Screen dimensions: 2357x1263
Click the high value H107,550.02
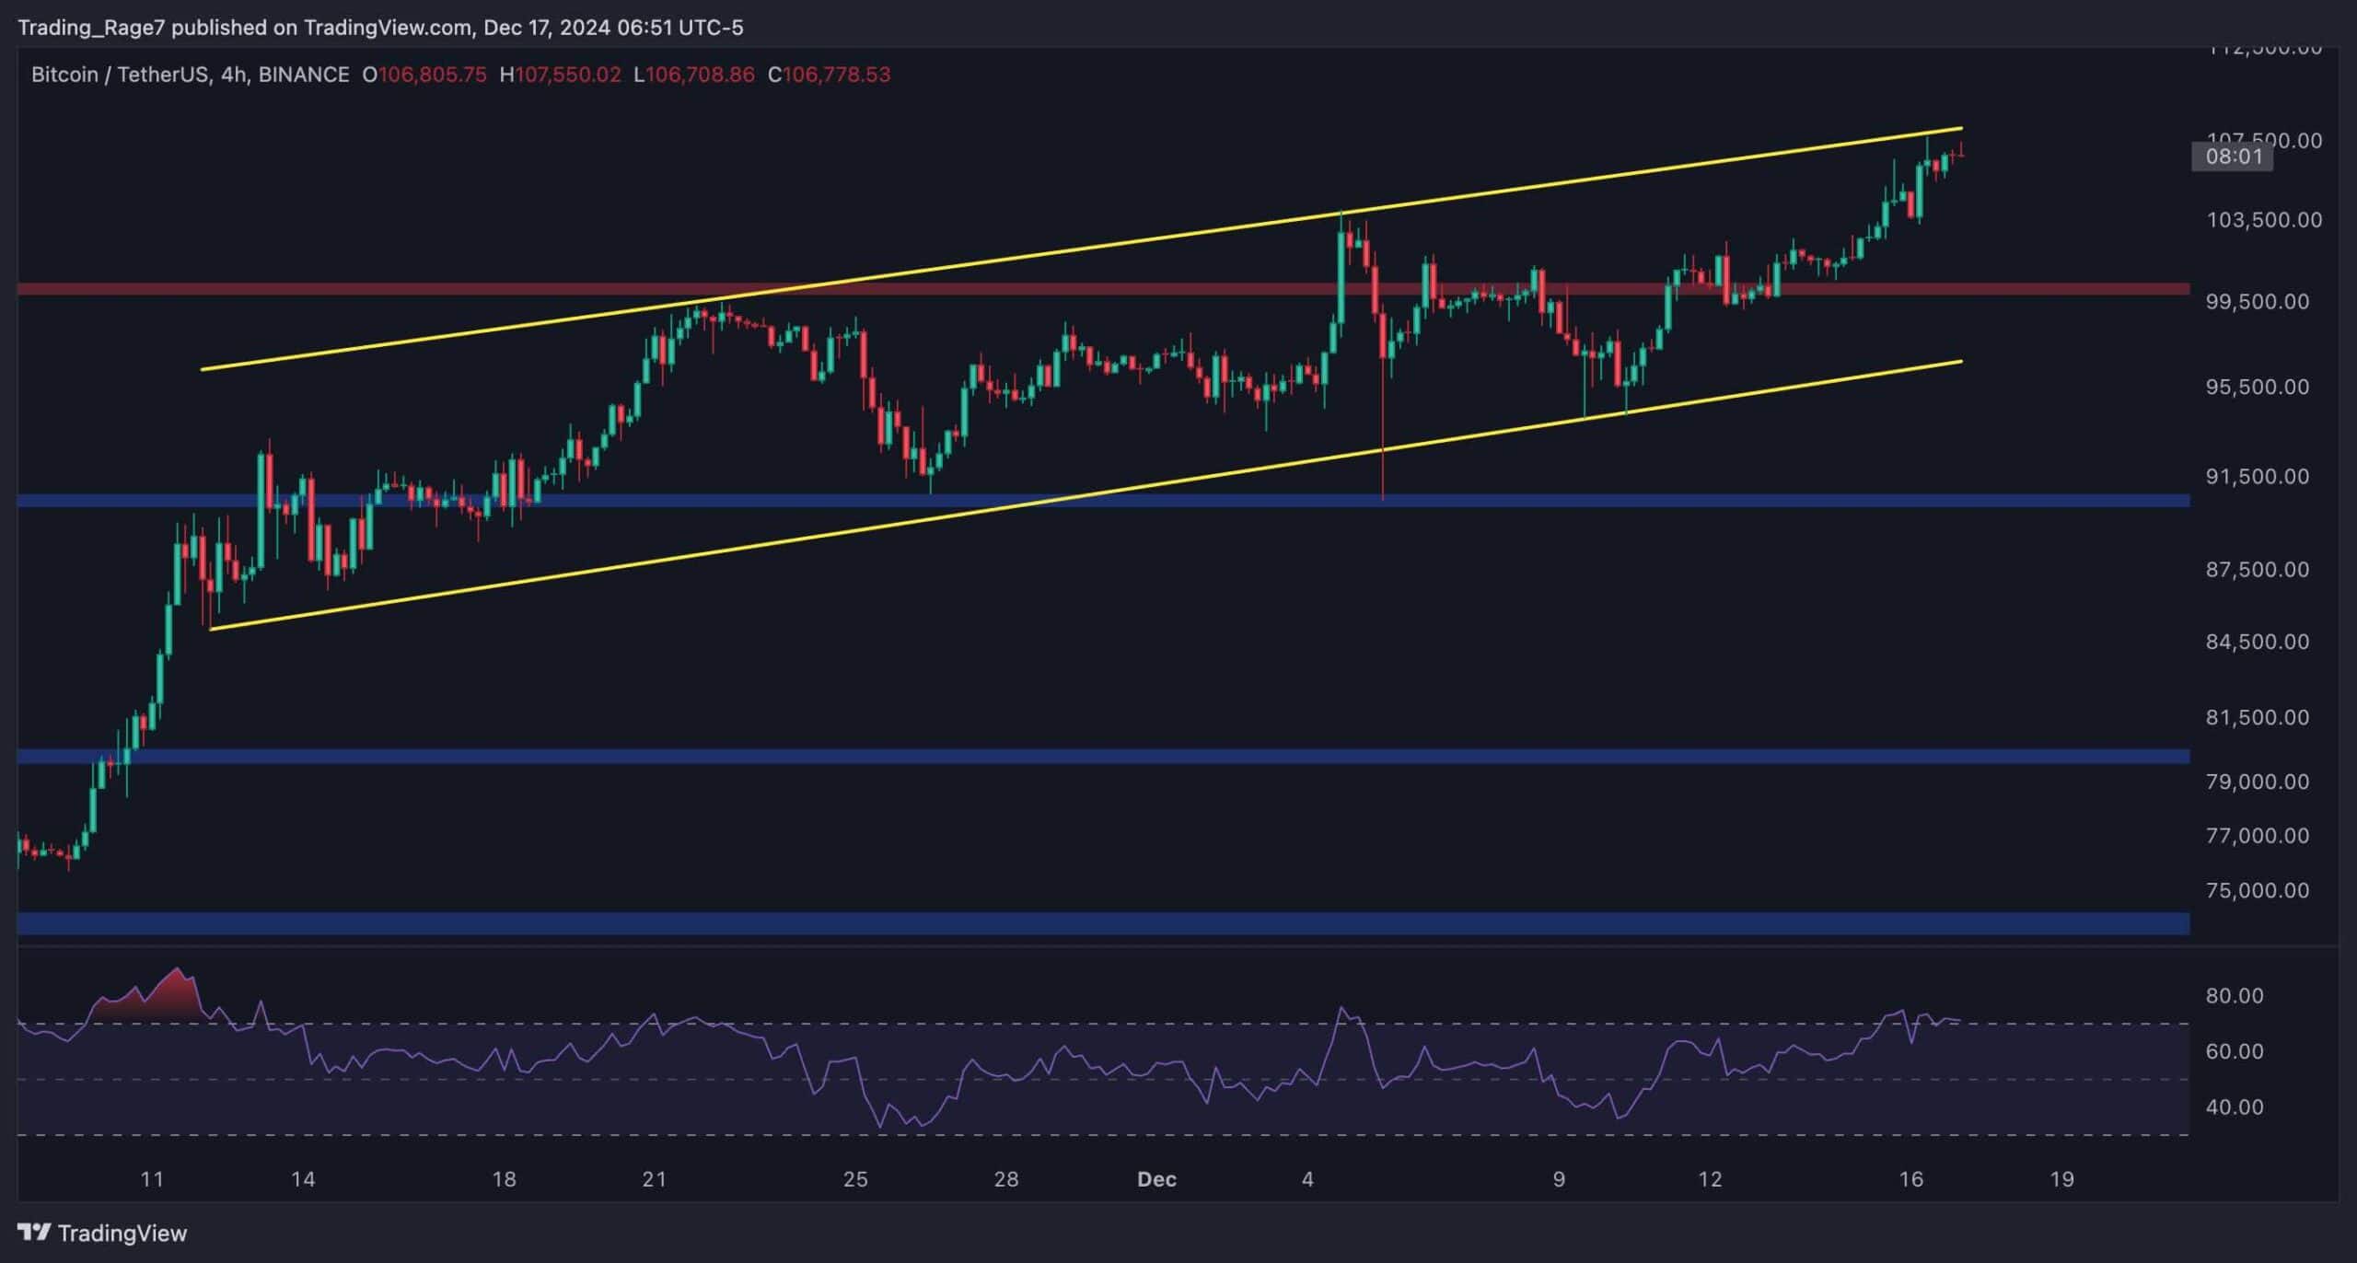(560, 75)
